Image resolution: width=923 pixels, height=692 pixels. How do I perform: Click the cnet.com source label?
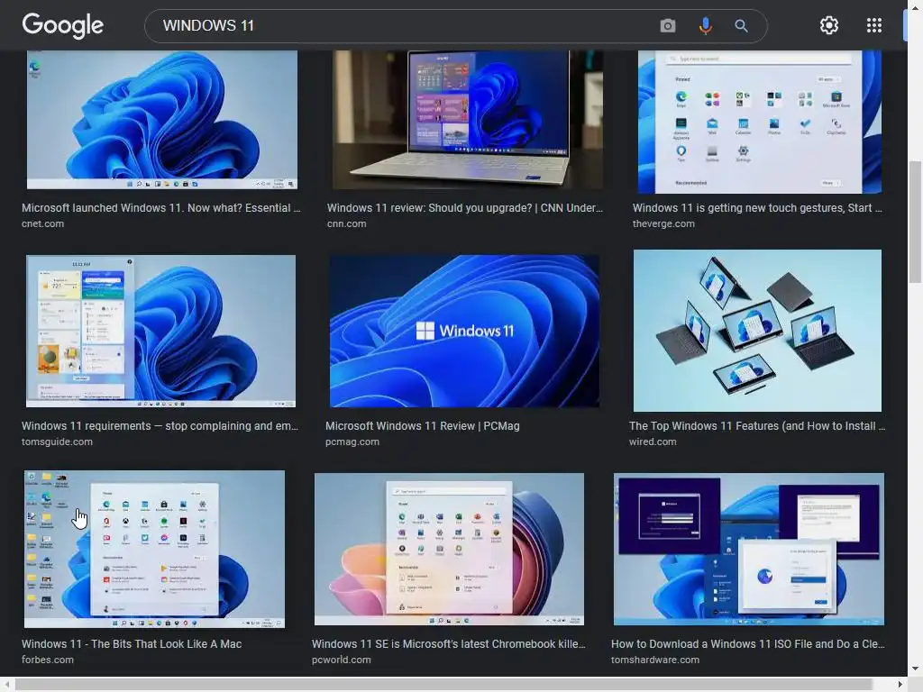coord(43,223)
